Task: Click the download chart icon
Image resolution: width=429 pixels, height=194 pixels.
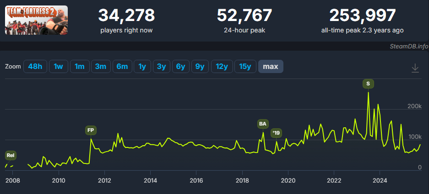Action: point(415,68)
